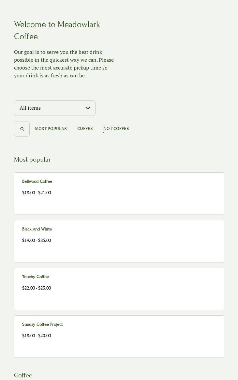The width and height of the screenshot is (238, 380).
Task: Open the Sunday Coffee Project title
Action: (42, 325)
